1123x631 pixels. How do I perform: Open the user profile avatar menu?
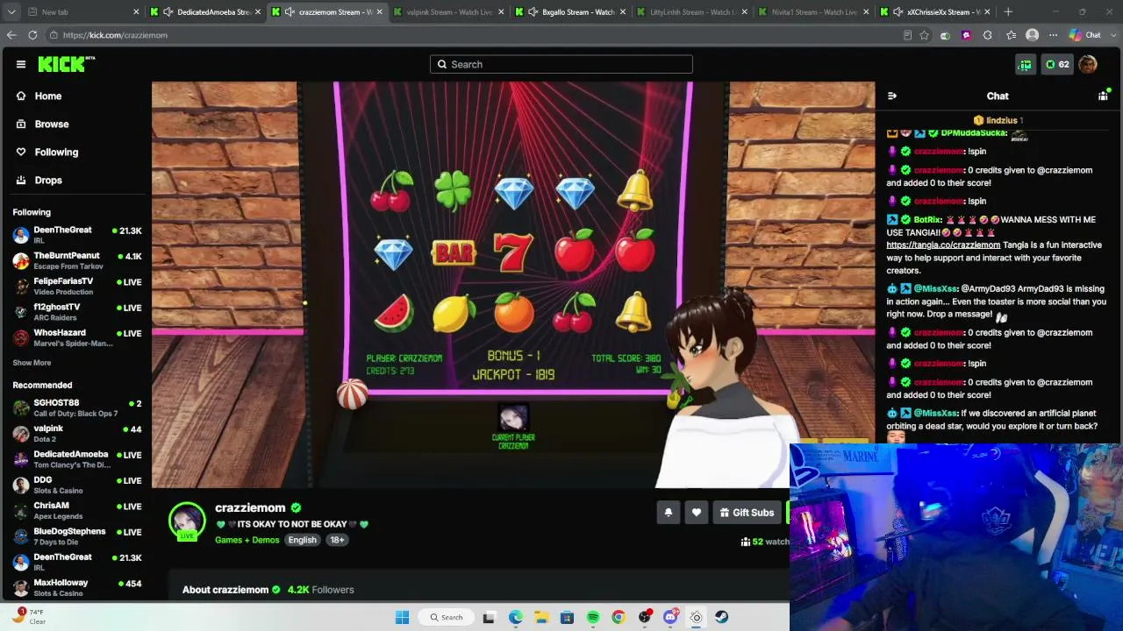point(1088,64)
